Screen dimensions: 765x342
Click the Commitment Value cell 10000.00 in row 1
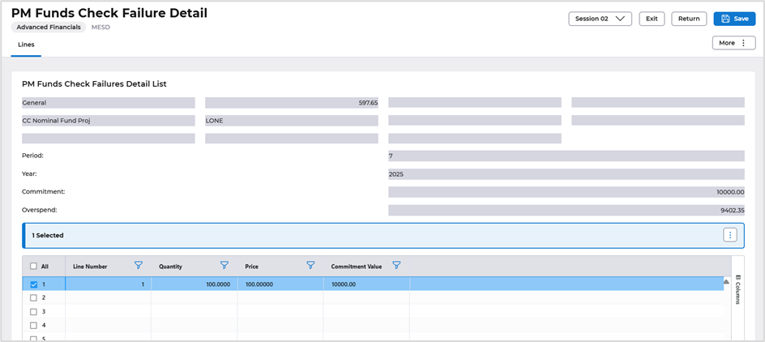(366, 284)
